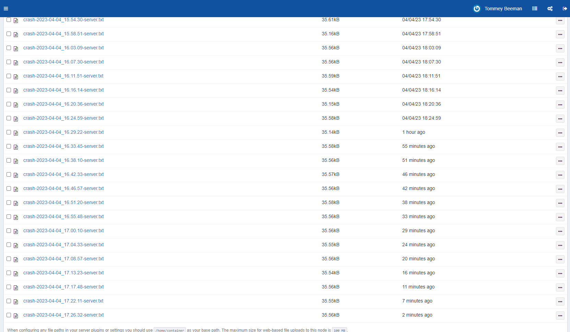Check crash-2023-04-04_16.42.33-server.txt row

point(9,175)
